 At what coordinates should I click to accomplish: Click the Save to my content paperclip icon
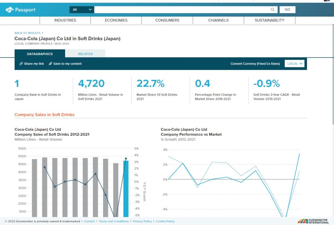click(x=51, y=64)
